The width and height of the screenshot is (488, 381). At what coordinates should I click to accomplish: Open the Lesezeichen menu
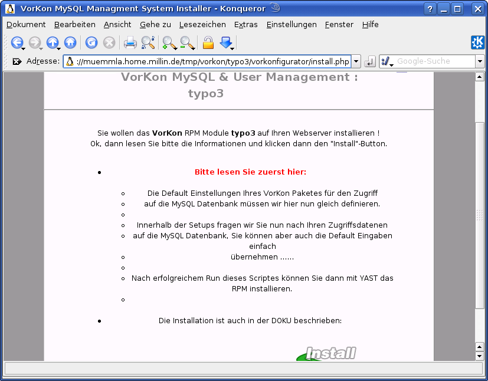click(202, 25)
